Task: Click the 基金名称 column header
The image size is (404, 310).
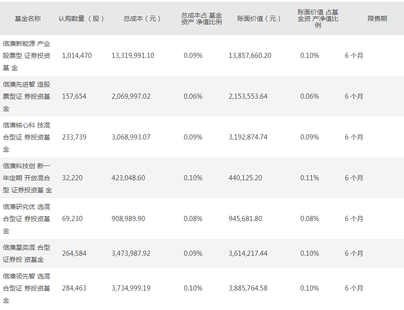Action: 28,19
